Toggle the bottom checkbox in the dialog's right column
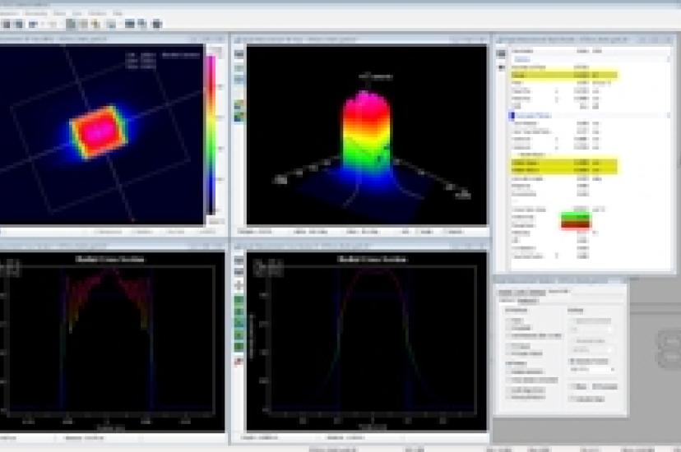Viewport: 681px width, 452px height. pos(572,399)
